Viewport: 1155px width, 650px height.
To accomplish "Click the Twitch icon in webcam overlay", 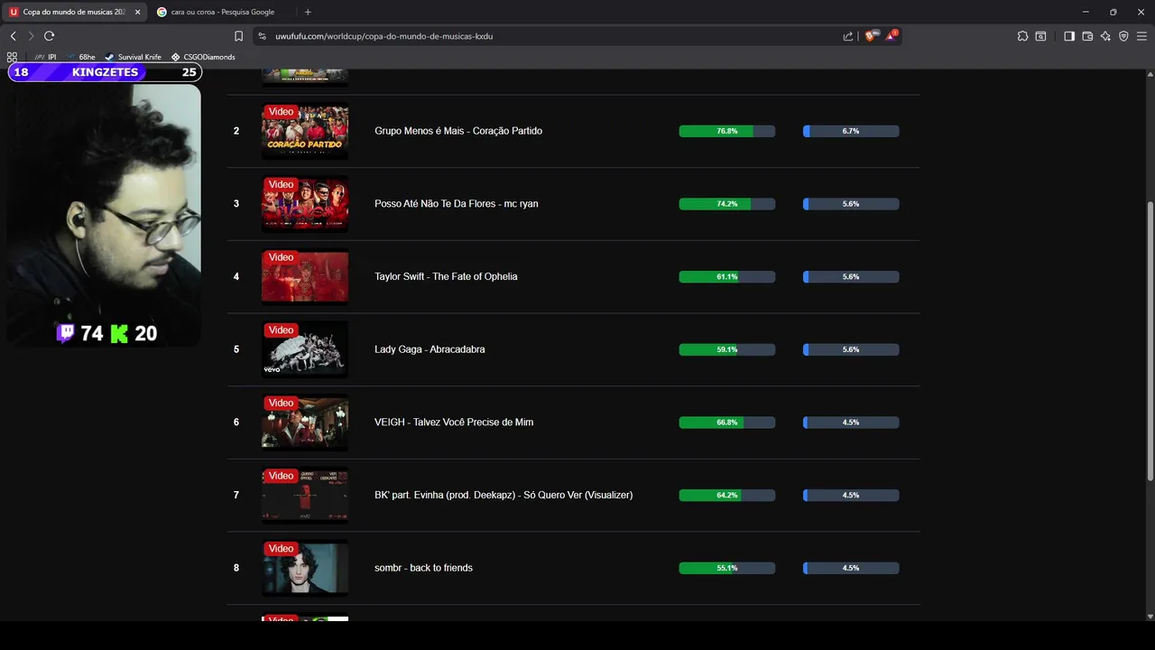I will pyautogui.click(x=66, y=333).
